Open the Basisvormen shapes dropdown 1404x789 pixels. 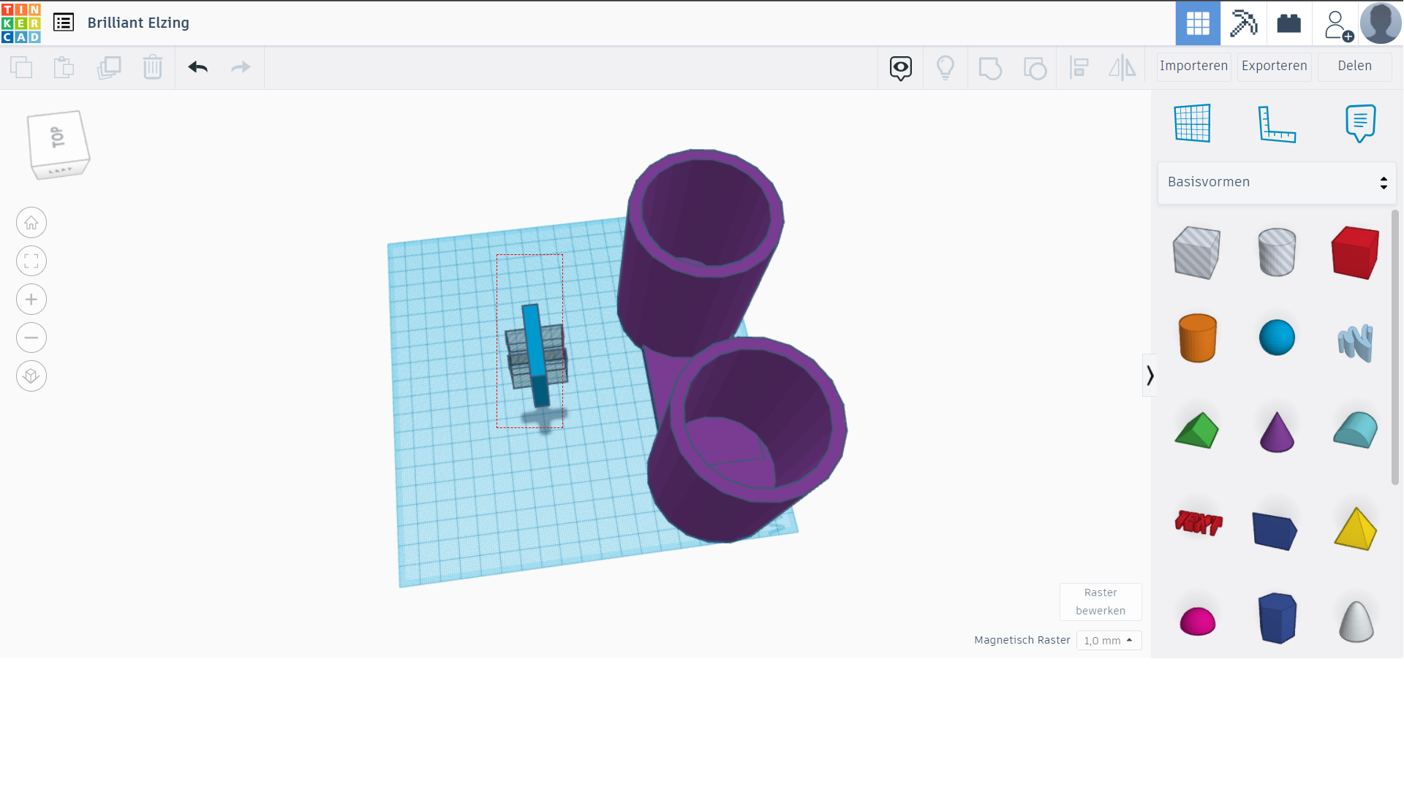click(x=1276, y=183)
